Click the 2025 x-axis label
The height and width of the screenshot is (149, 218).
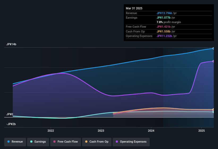click(202, 131)
